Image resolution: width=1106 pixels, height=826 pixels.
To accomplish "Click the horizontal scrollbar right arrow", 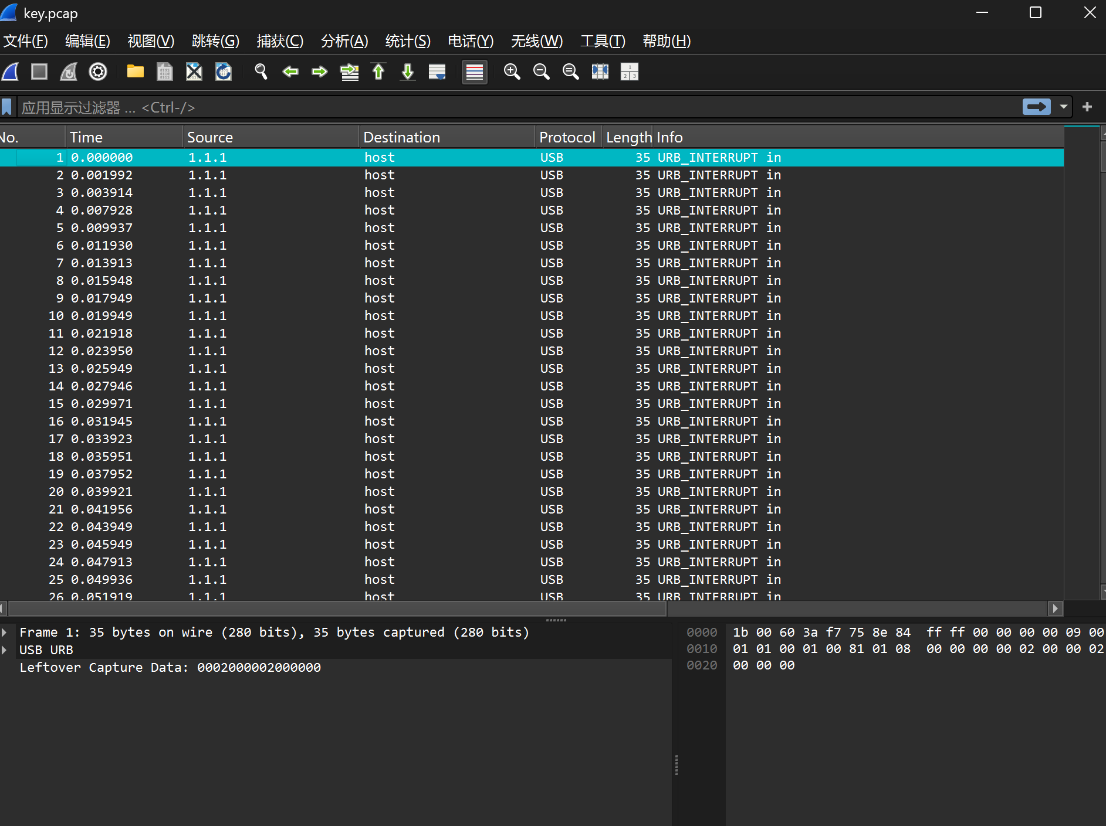I will point(1056,609).
